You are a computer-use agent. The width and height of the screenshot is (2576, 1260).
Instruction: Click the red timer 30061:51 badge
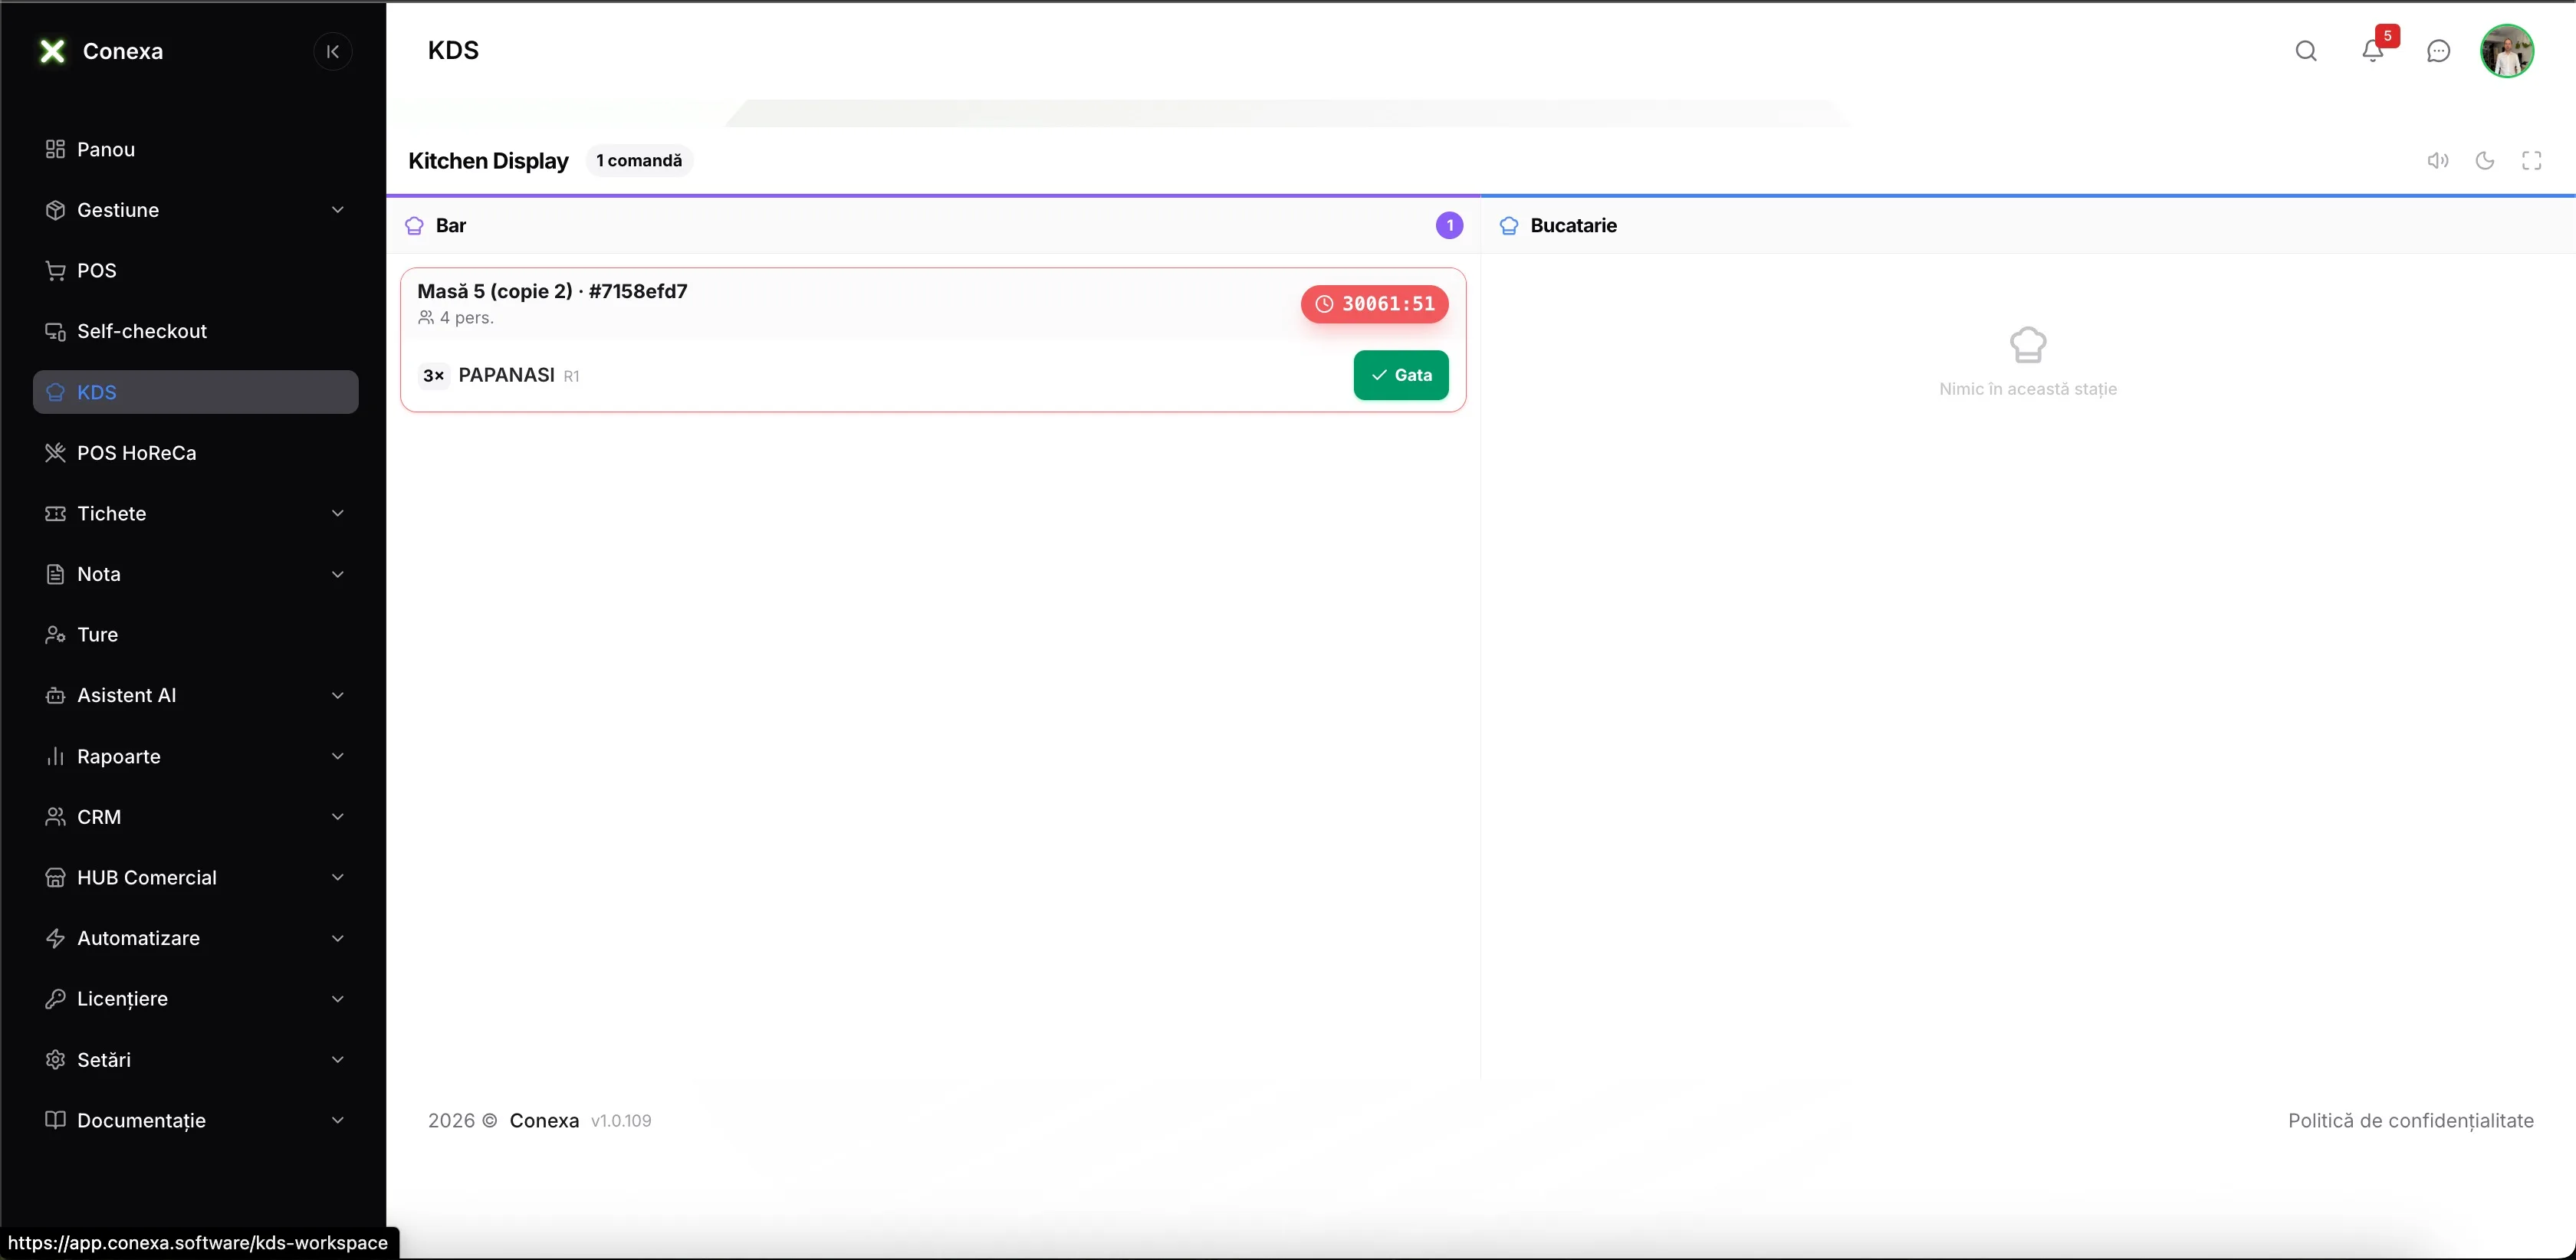coord(1374,304)
